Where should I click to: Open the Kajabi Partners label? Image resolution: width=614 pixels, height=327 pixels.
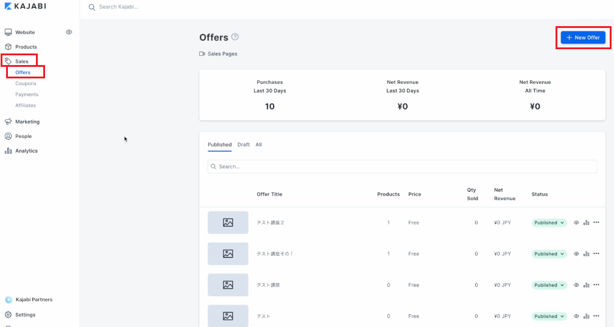[x=34, y=300]
